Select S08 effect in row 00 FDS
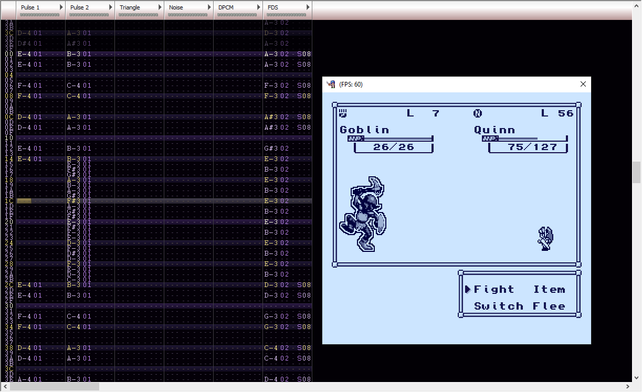The width and height of the screenshot is (642, 392). (x=304, y=54)
